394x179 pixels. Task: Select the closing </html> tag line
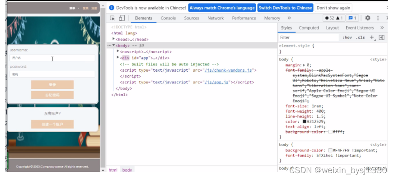pyautogui.click(x=119, y=95)
